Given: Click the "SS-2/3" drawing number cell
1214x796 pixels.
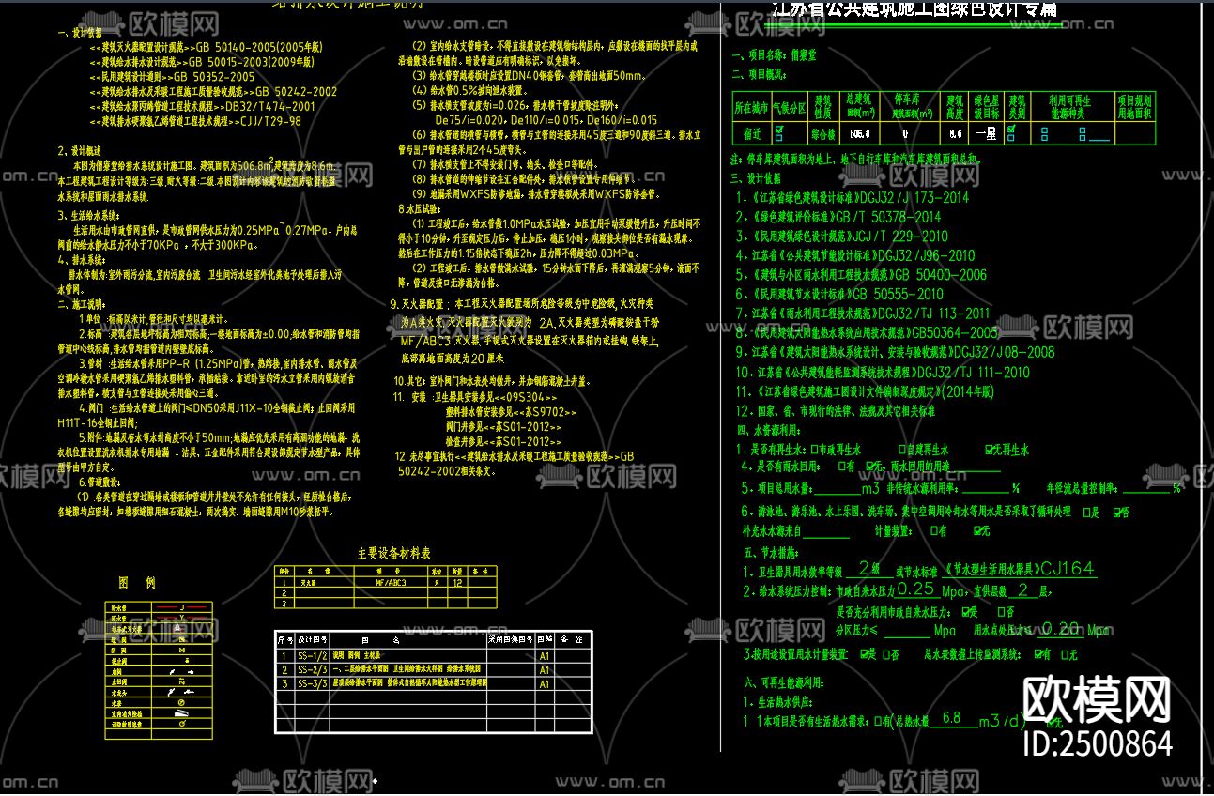Looking at the screenshot, I should coord(313,670).
